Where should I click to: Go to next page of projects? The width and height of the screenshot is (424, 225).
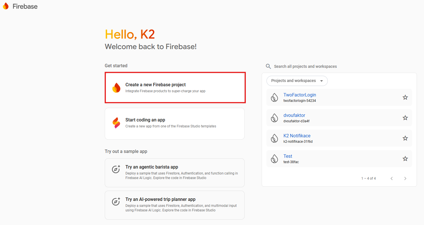[405, 178]
